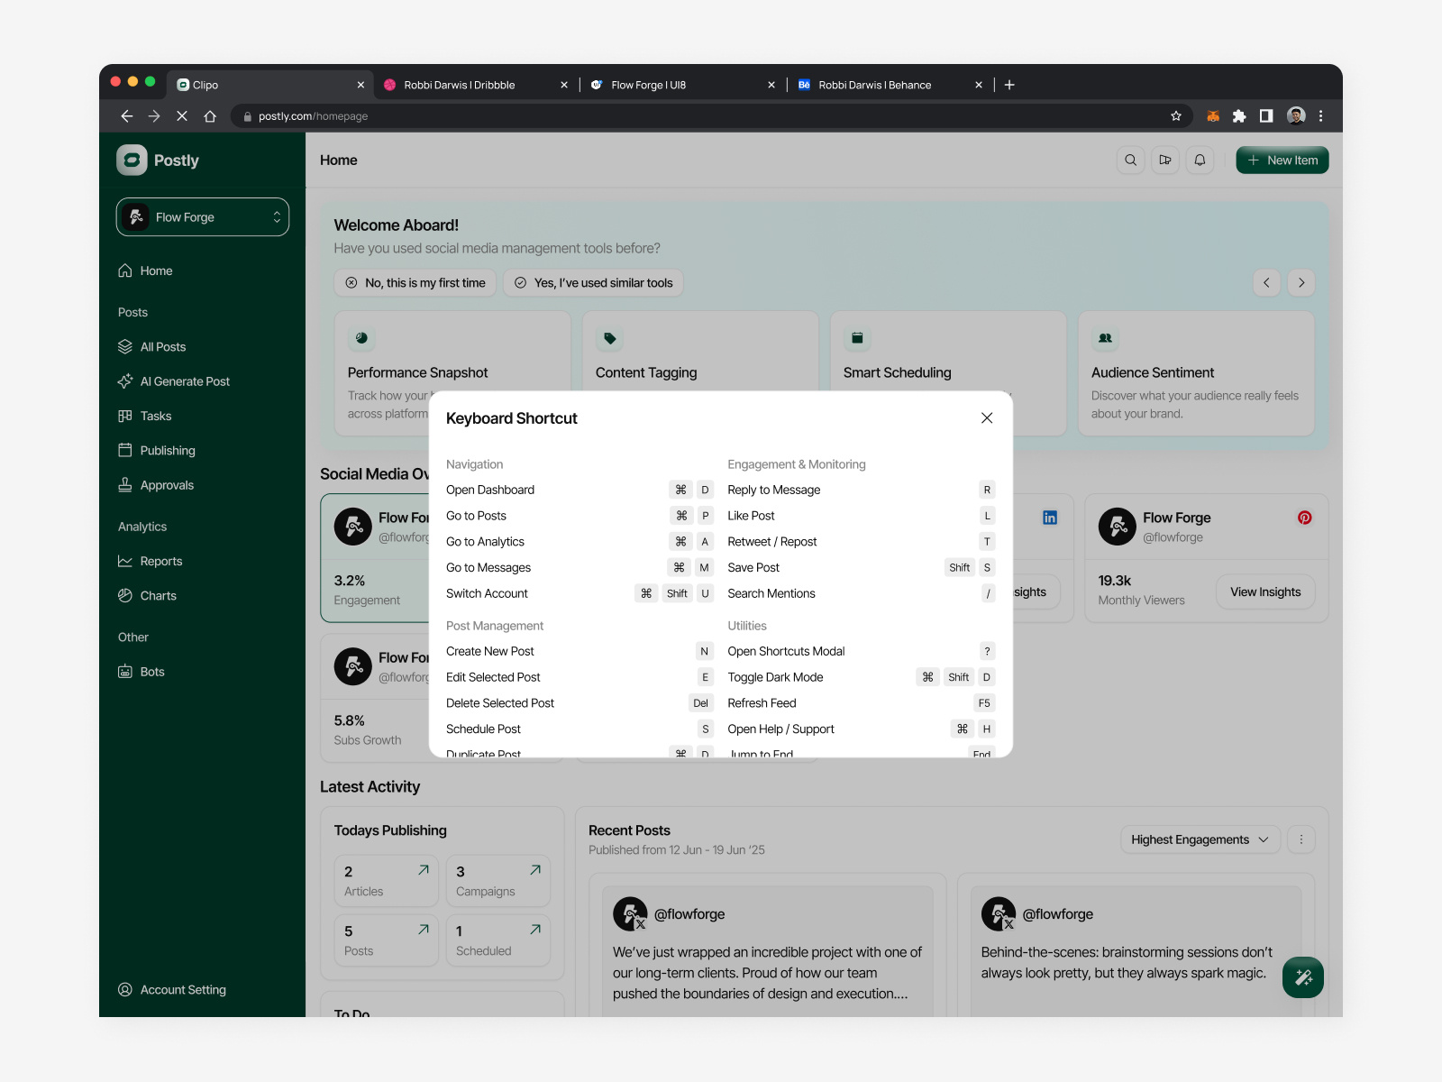1442x1082 pixels.
Task: Open the Bots section under Other
Action: [151, 671]
